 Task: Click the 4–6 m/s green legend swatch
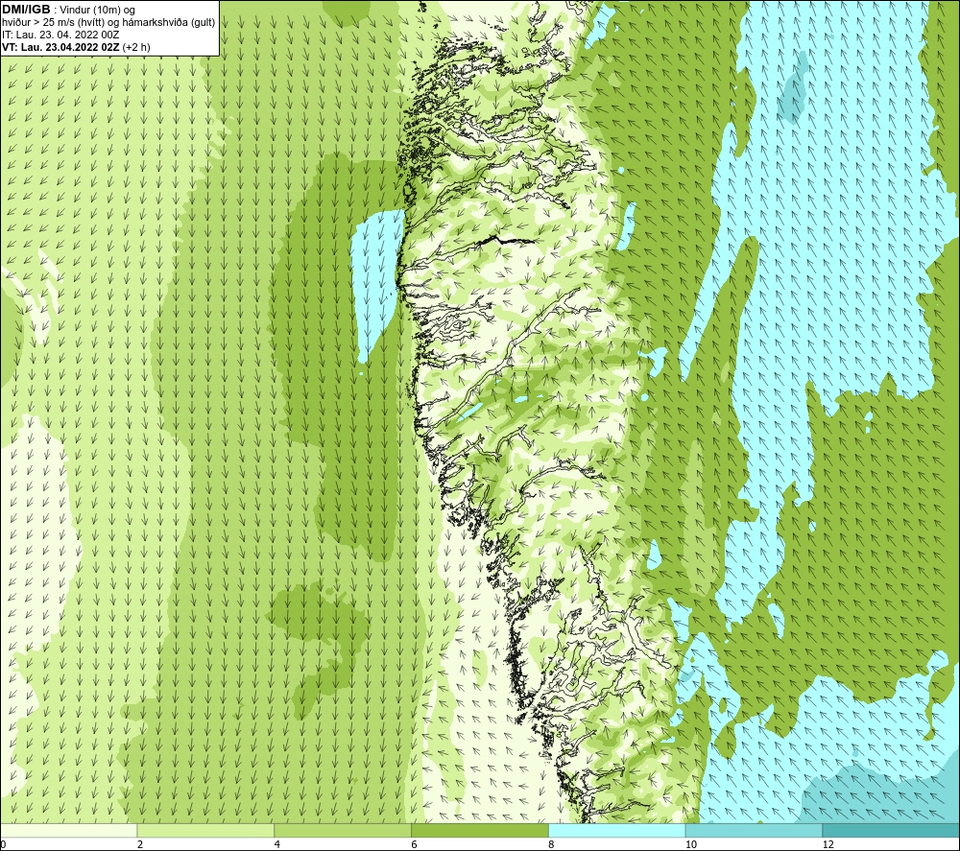click(343, 830)
